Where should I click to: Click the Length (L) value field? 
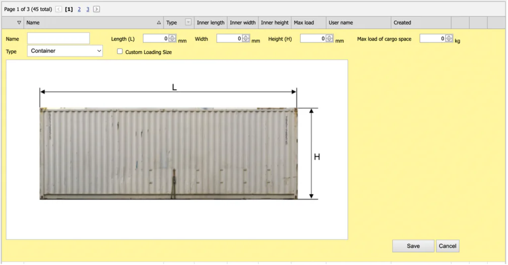156,39
